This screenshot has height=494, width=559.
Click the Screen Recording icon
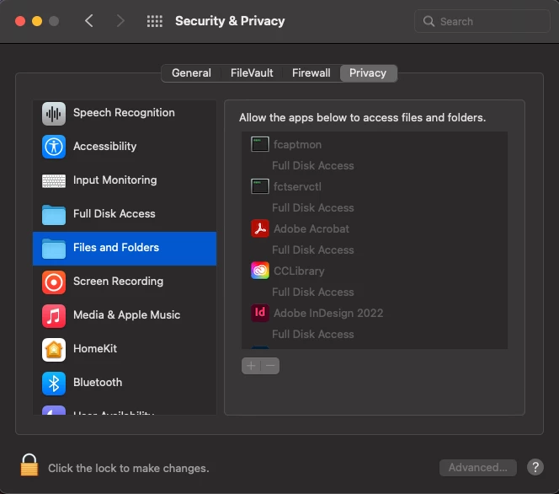tap(54, 282)
